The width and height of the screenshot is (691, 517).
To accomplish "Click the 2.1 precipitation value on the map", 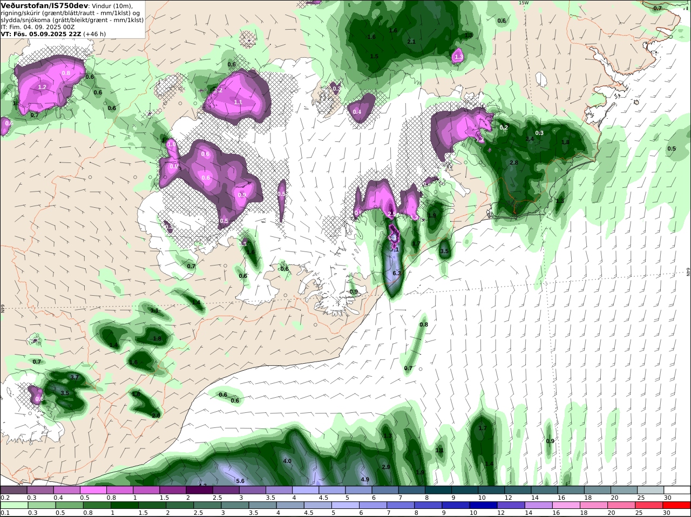I will click(411, 42).
